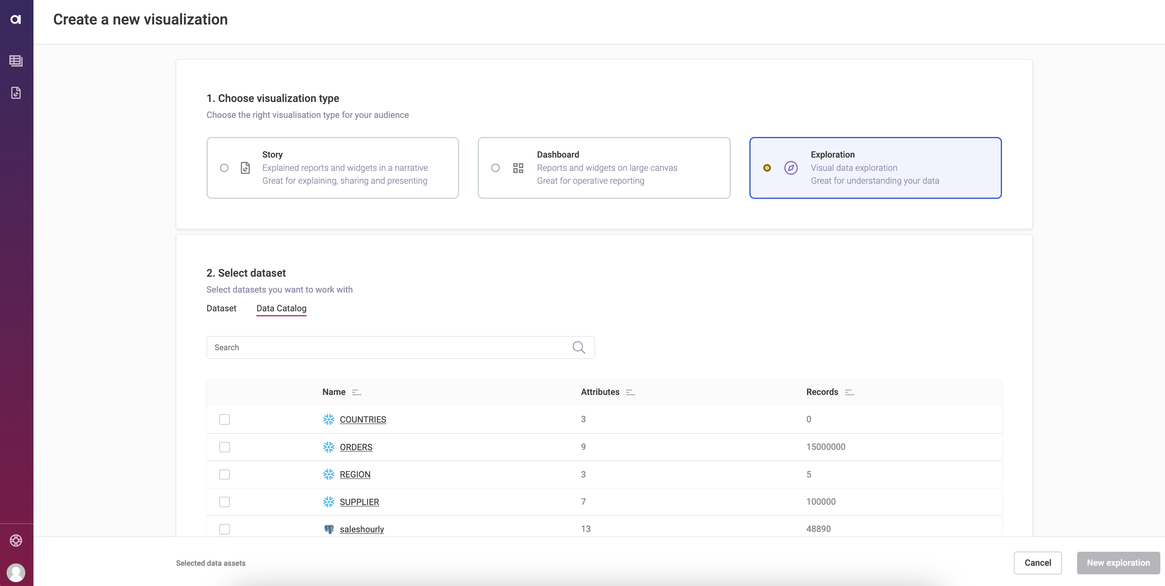Open the stories panel in the left sidebar
The image size is (1165, 586).
click(x=16, y=61)
